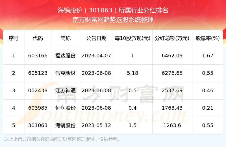Open the 江苏神通 stock name

click(66, 91)
